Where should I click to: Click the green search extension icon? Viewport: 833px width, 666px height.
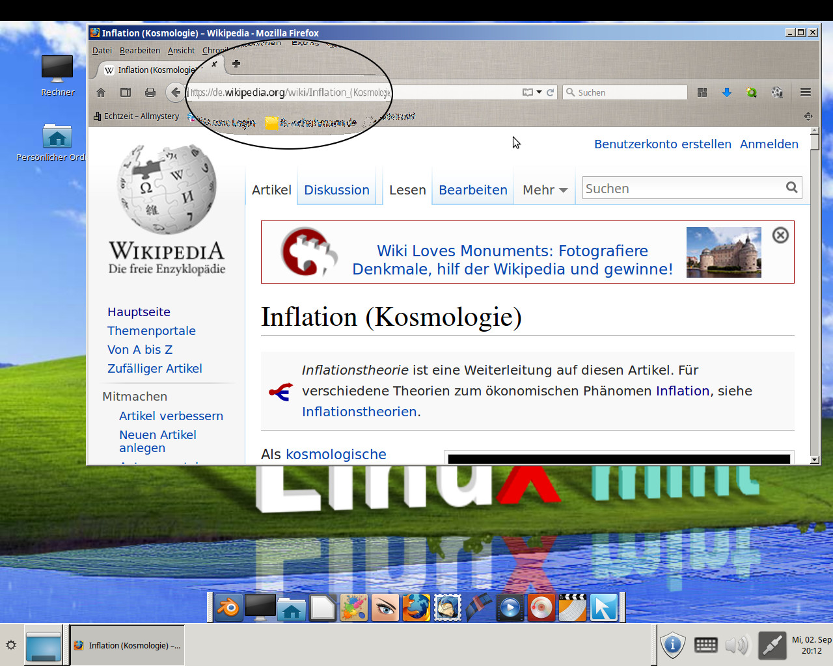(x=752, y=92)
